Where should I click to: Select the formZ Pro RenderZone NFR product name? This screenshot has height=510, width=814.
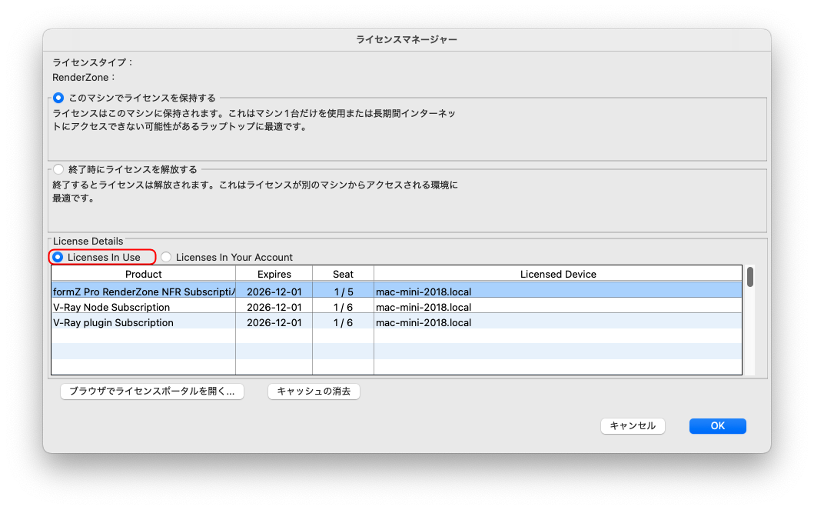click(143, 292)
